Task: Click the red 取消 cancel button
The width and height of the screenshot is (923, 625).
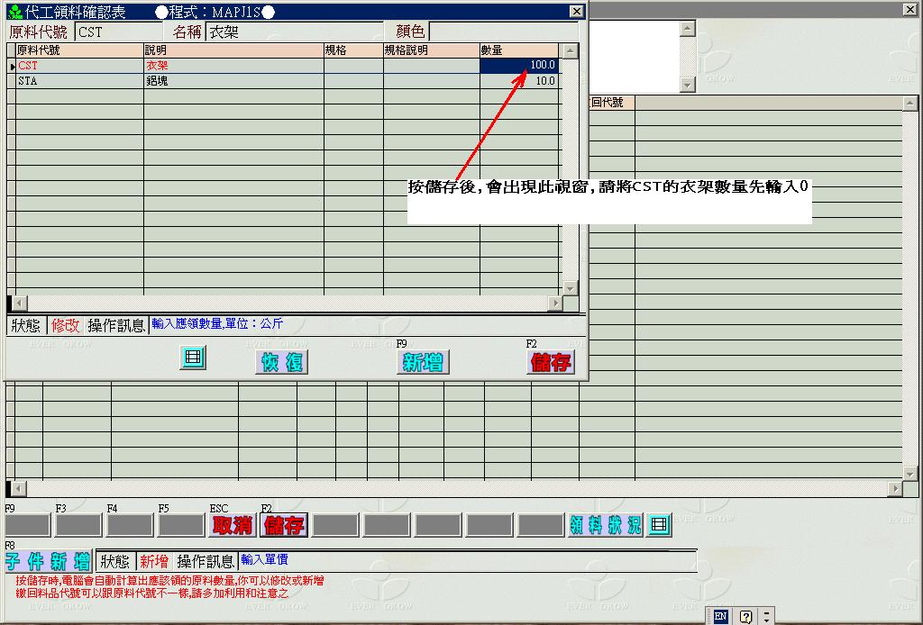Action: pos(233,525)
